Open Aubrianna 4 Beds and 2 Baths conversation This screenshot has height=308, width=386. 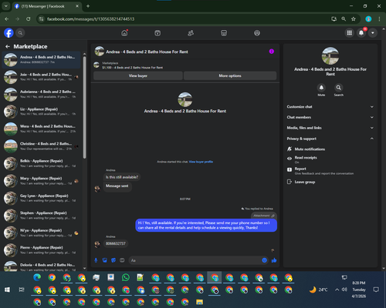point(41,94)
